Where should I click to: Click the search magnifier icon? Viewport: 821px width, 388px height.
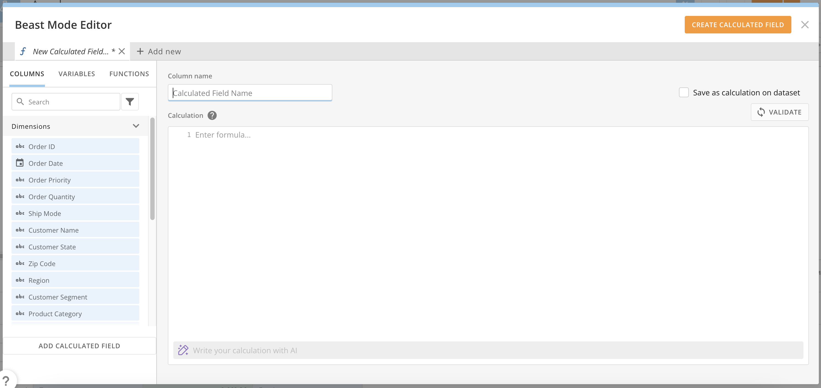click(x=20, y=102)
